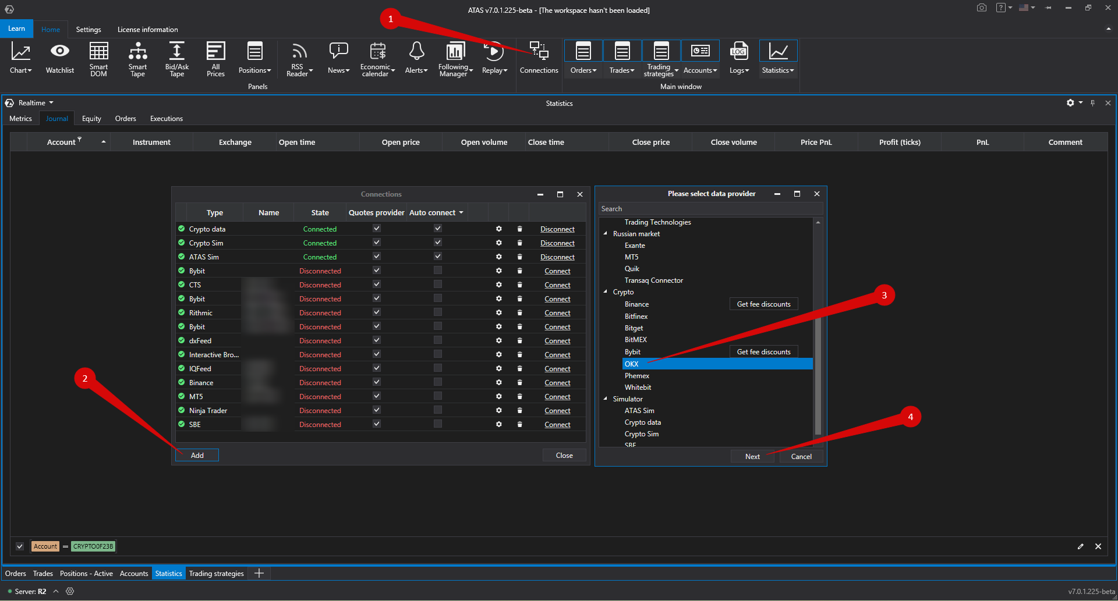Toggle the account filter enable checkbox
This screenshot has height=601, width=1118.
pyautogui.click(x=20, y=546)
